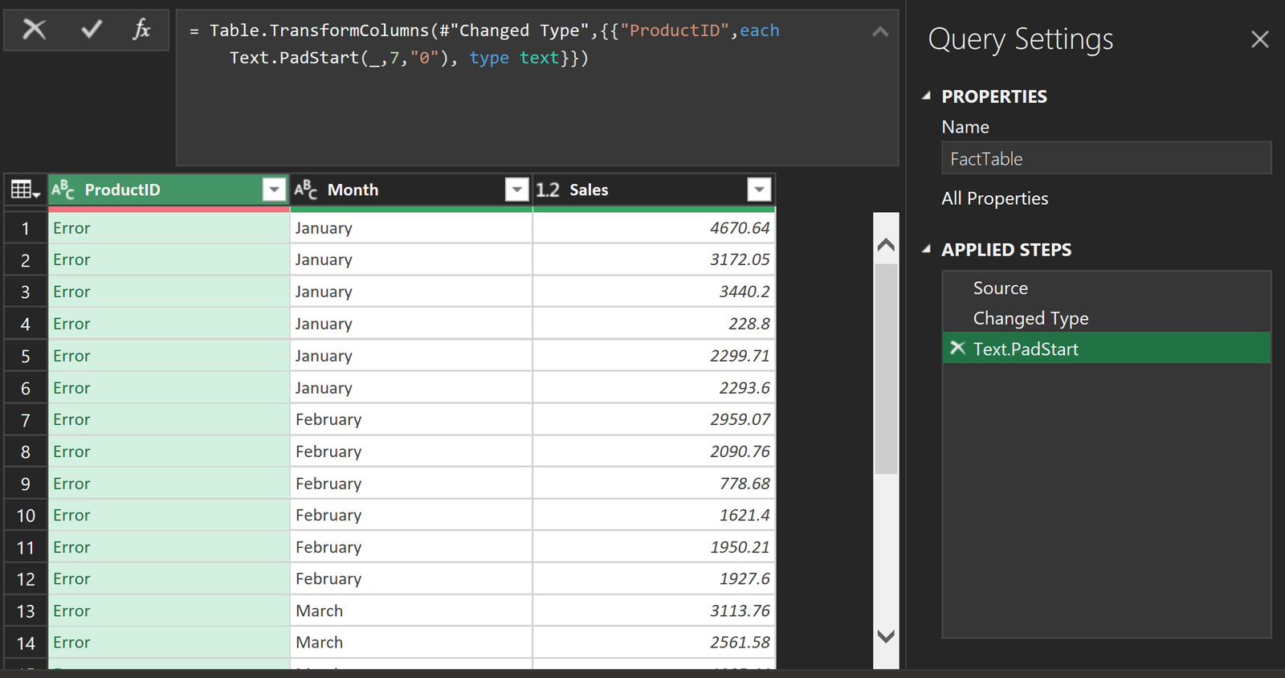Open table menu icon at grid corner
This screenshot has width=1285, height=678.
pos(25,190)
